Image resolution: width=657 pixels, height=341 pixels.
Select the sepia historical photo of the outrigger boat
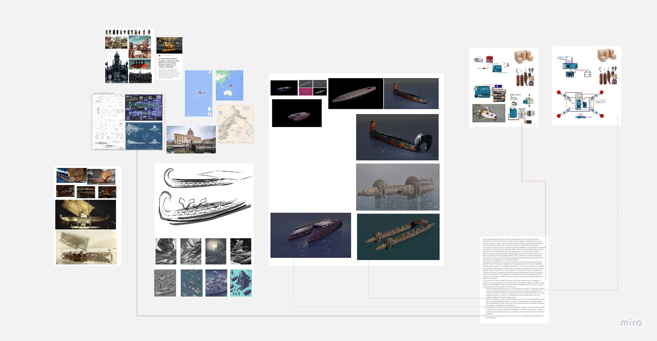(86, 247)
